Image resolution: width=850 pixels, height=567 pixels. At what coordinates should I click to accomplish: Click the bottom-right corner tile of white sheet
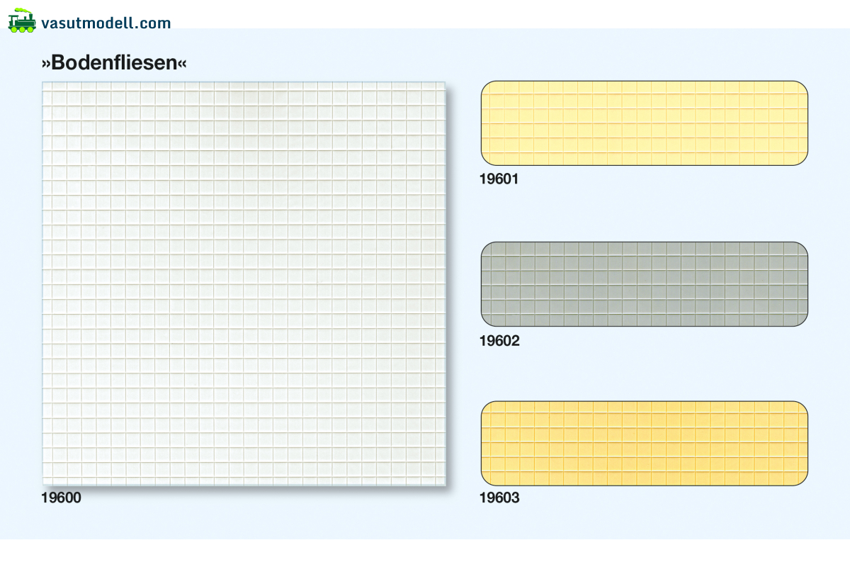[x=439, y=480]
